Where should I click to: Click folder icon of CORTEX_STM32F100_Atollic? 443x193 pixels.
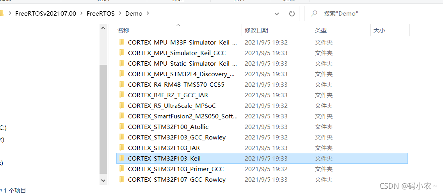click(x=122, y=127)
